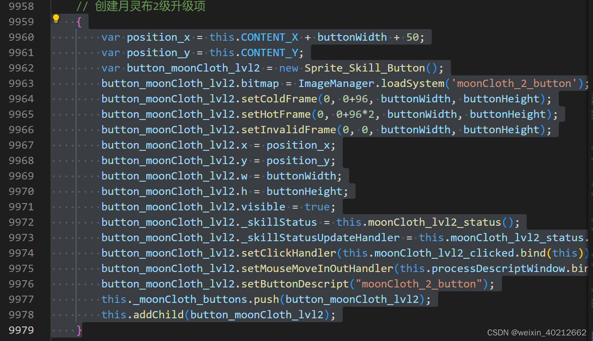Click Sprite_Skill_Button constructor name
Viewport: 593px width, 341px height.
tap(365, 68)
